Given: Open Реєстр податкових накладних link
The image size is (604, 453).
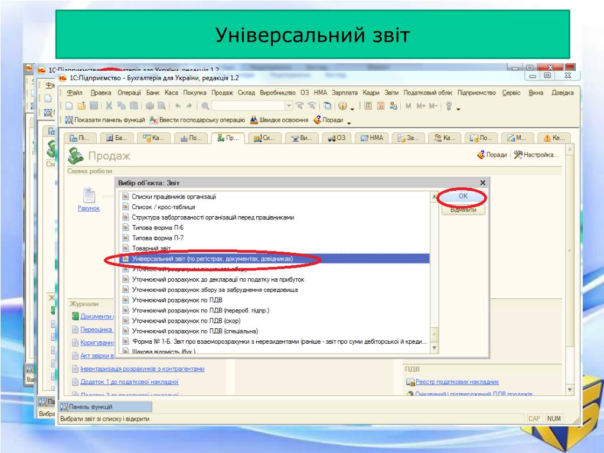Looking at the screenshot, I should 457,382.
